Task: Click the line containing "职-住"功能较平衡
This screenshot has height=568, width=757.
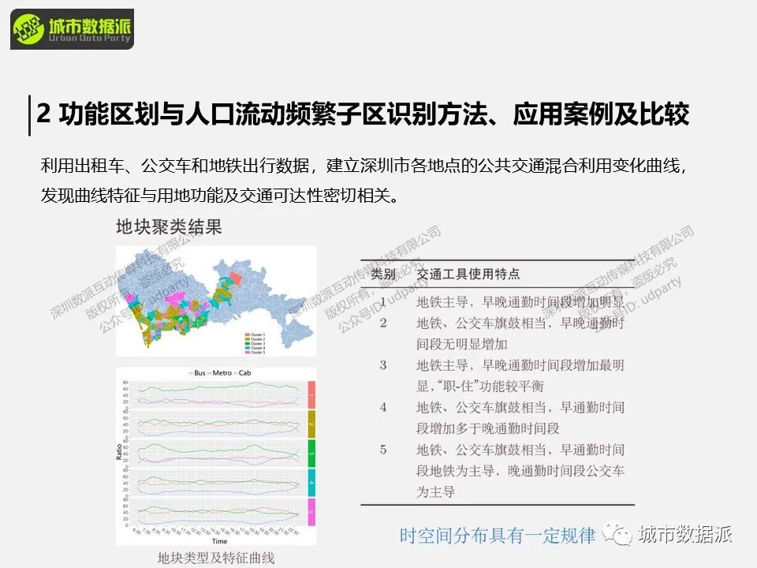Action: tap(480, 387)
